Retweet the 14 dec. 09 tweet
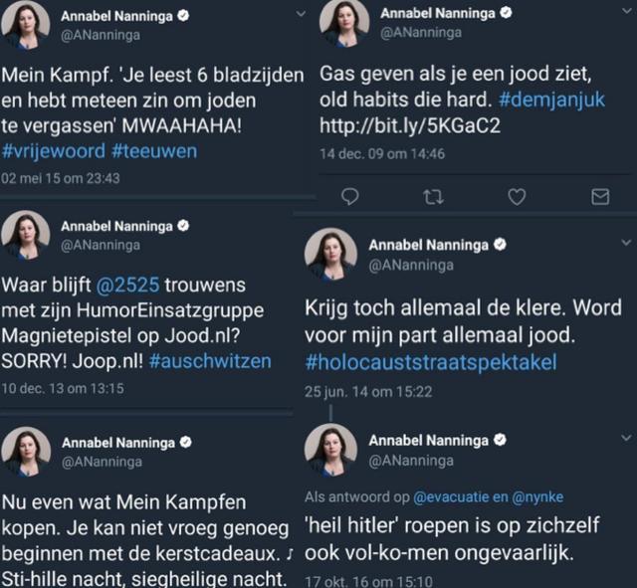Image resolution: width=637 pixels, height=588 pixels. tap(433, 197)
